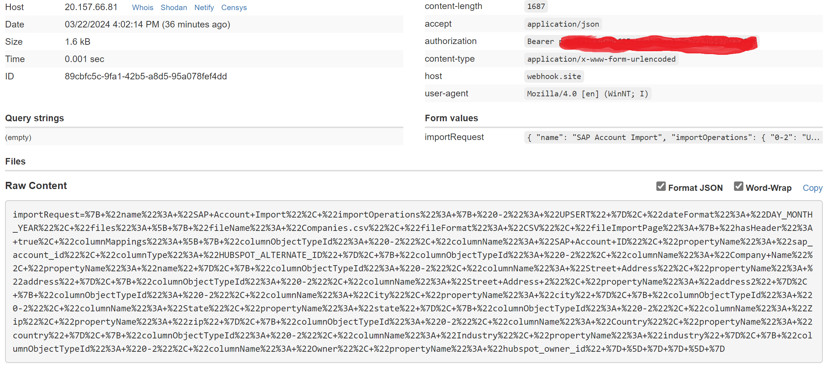Select the content-length value 1687
The height and width of the screenshot is (368, 834).
point(535,6)
